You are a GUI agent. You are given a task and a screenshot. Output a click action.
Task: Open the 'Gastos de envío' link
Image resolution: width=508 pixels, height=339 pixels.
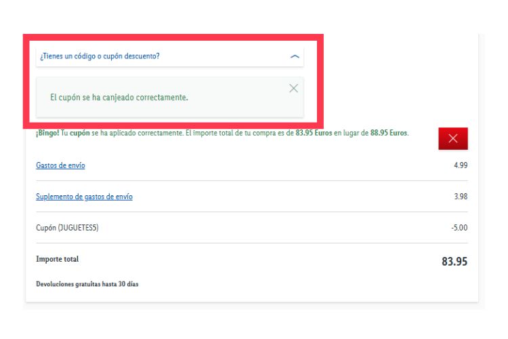(60, 165)
